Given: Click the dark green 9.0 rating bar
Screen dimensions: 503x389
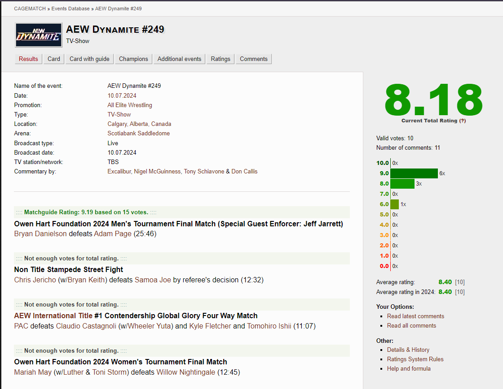Looking at the screenshot, I should coord(414,173).
